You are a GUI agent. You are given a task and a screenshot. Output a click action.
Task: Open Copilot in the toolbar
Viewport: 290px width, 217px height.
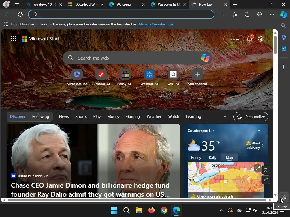pyautogui.click(x=284, y=14)
